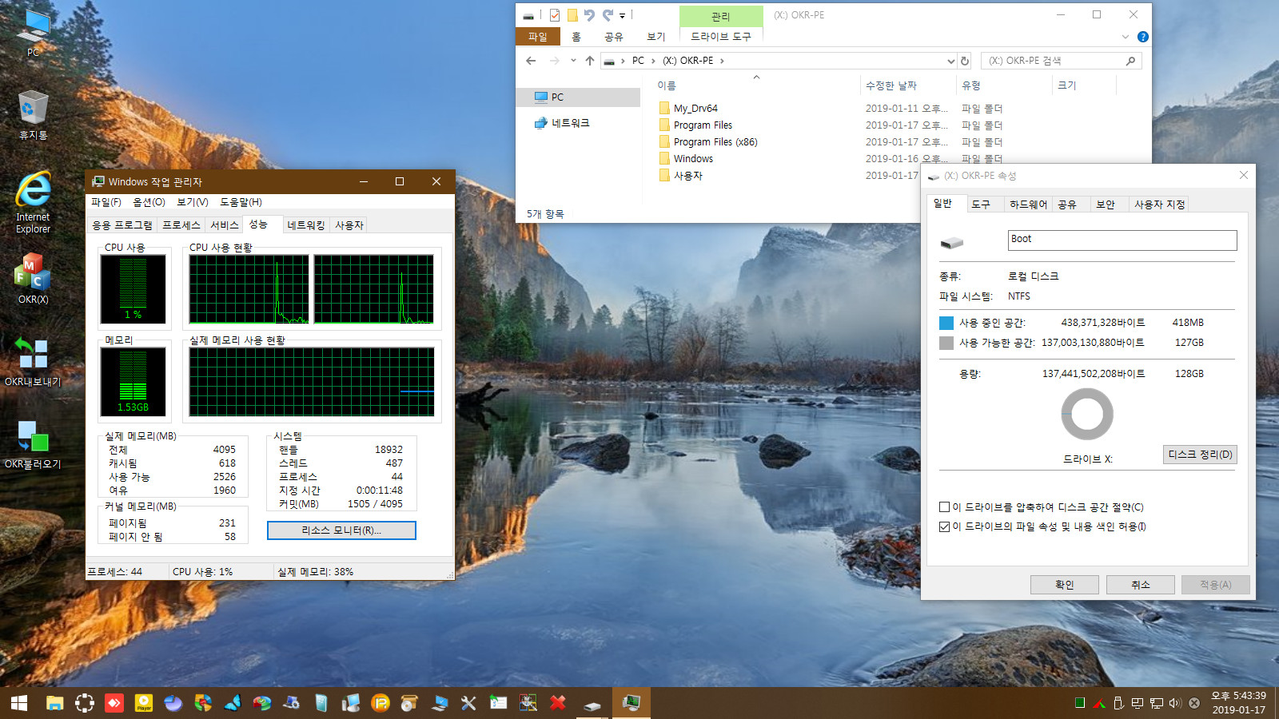This screenshot has height=719, width=1279.
Task: Click 확인 button in properties dialog
Action: [1065, 585]
